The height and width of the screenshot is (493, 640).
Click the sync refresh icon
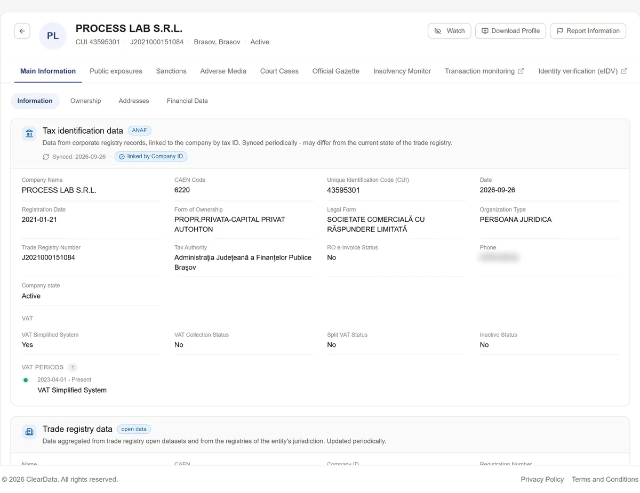[x=46, y=157]
